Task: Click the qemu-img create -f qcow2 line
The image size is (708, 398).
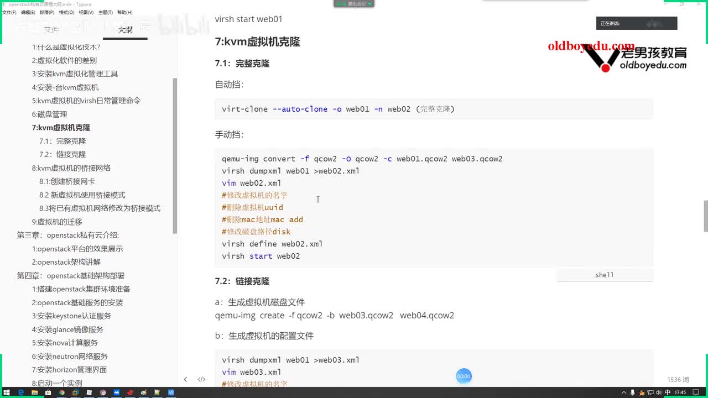Action: [335, 316]
